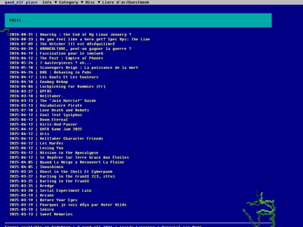The width and height of the screenshot is (303, 227).
Task: Open the gand_elf place home link
Action: 21,2
